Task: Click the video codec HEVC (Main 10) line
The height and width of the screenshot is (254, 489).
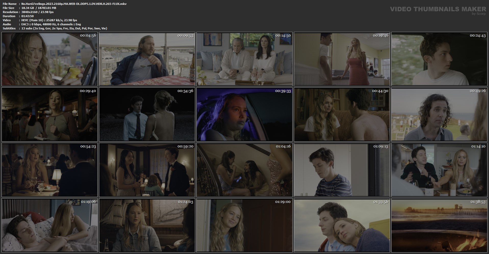Action: tap(49, 20)
